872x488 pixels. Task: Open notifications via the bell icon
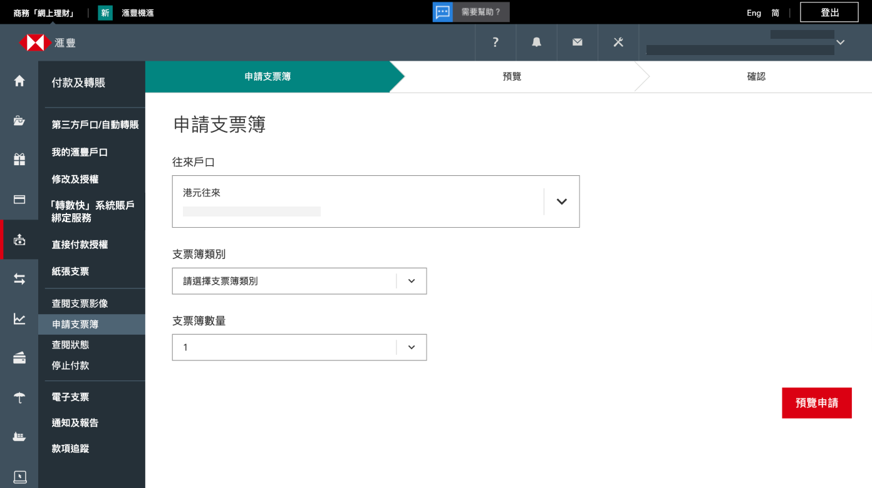[x=536, y=42]
